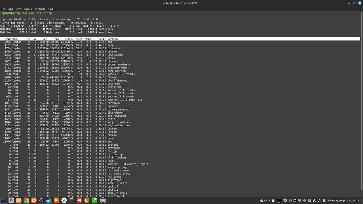Image resolution: width=363 pixels, height=204 pixels.
Task: Launch the terminal icon in the taskbar
Action: (x=3, y=200)
